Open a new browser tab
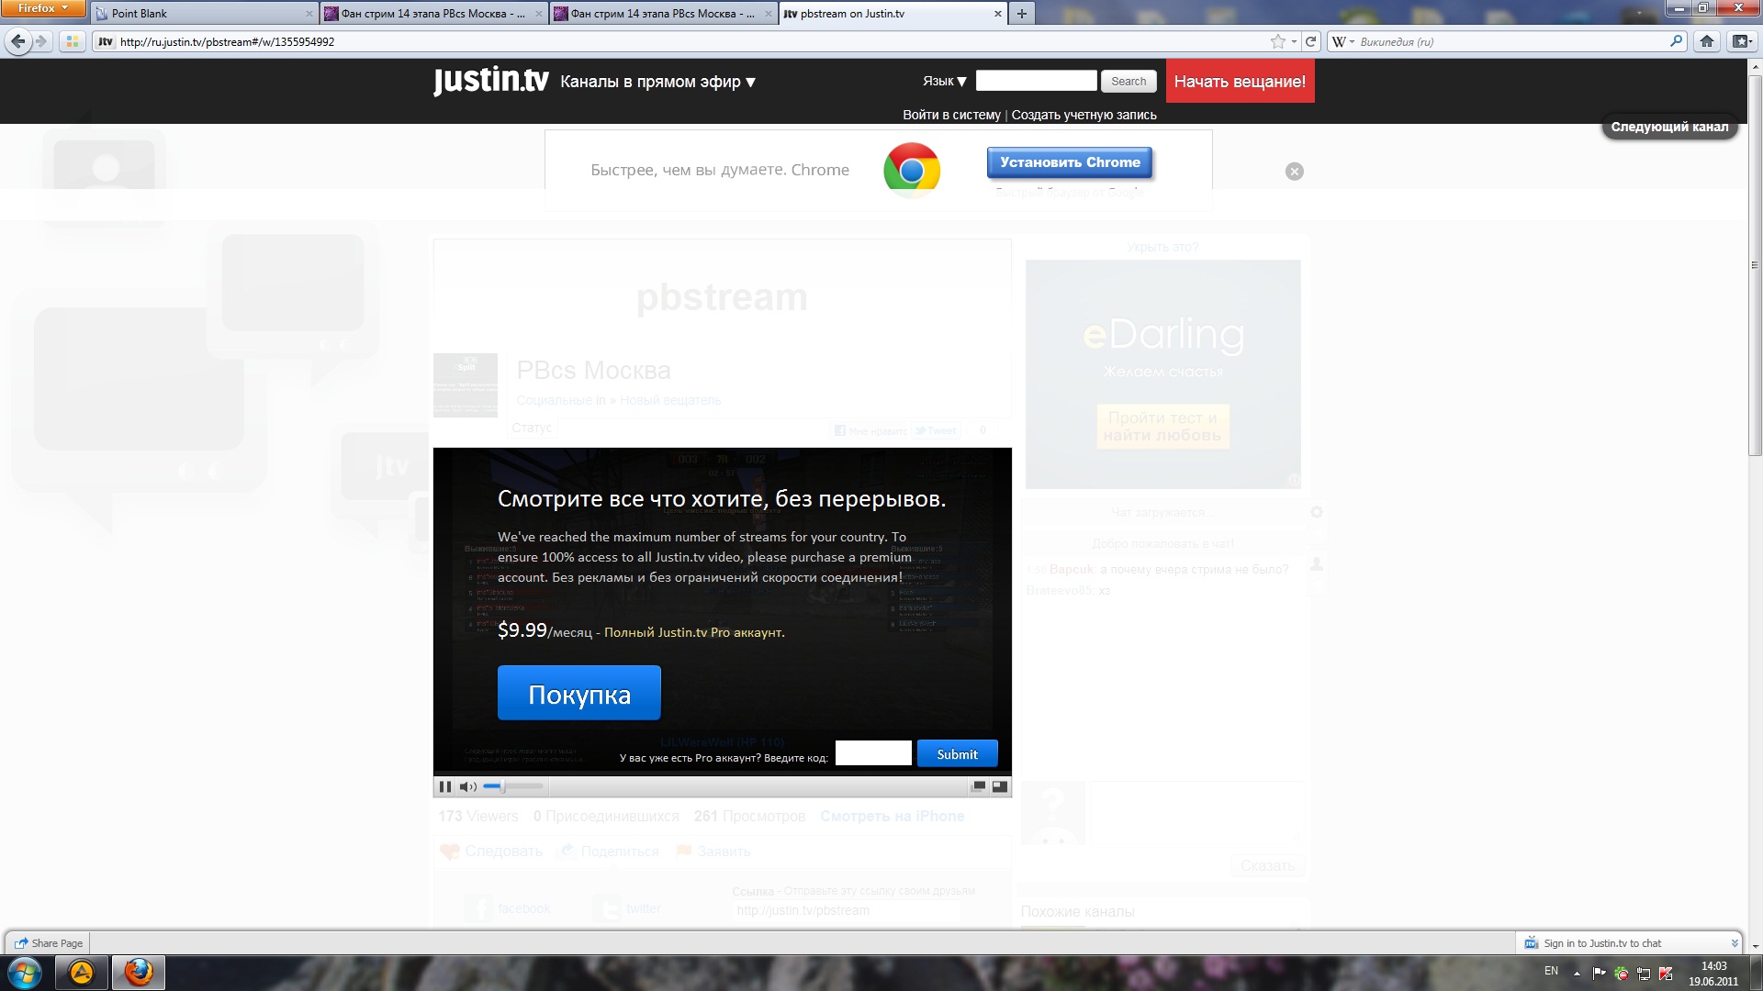 1021,14
